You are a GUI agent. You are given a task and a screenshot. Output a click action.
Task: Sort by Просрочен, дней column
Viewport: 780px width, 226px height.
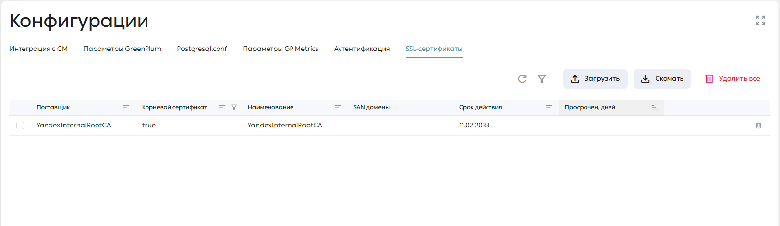pyautogui.click(x=655, y=107)
